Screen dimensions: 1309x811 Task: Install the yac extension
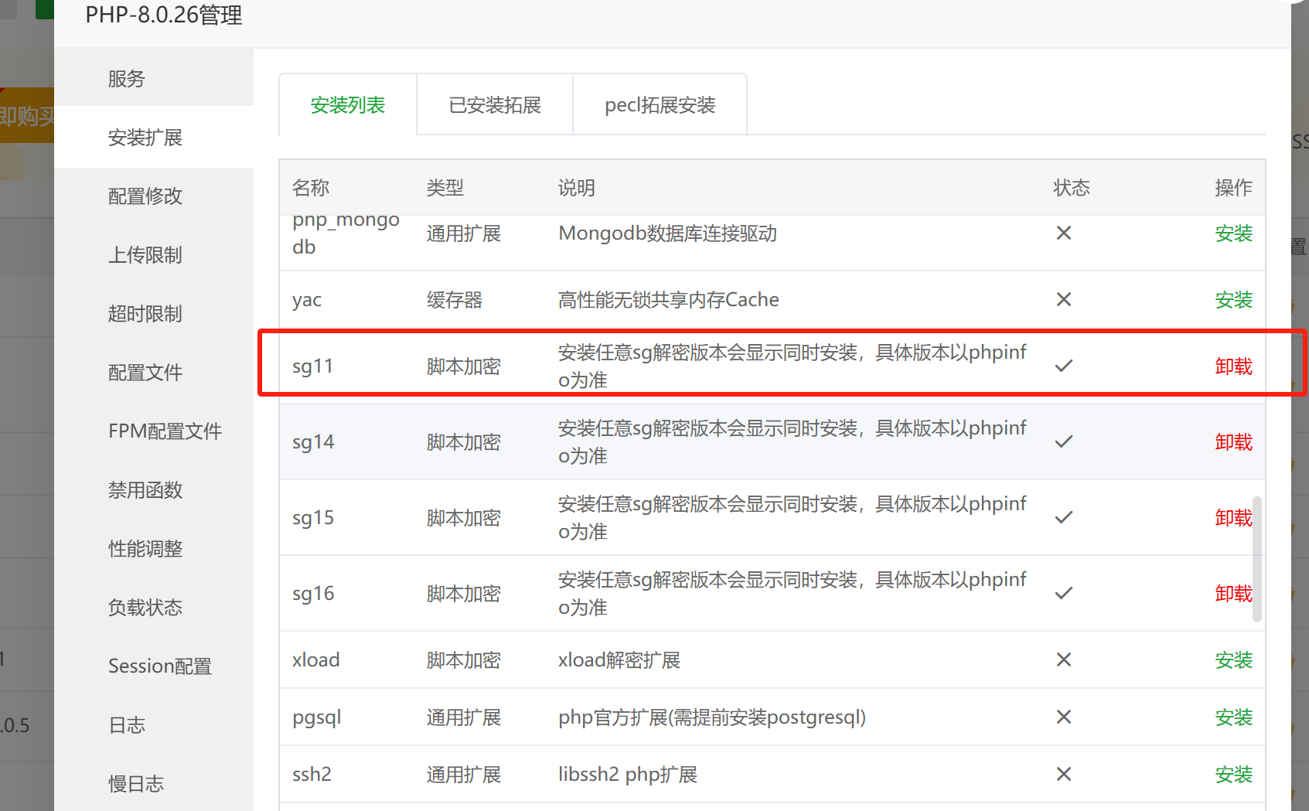pos(1233,300)
